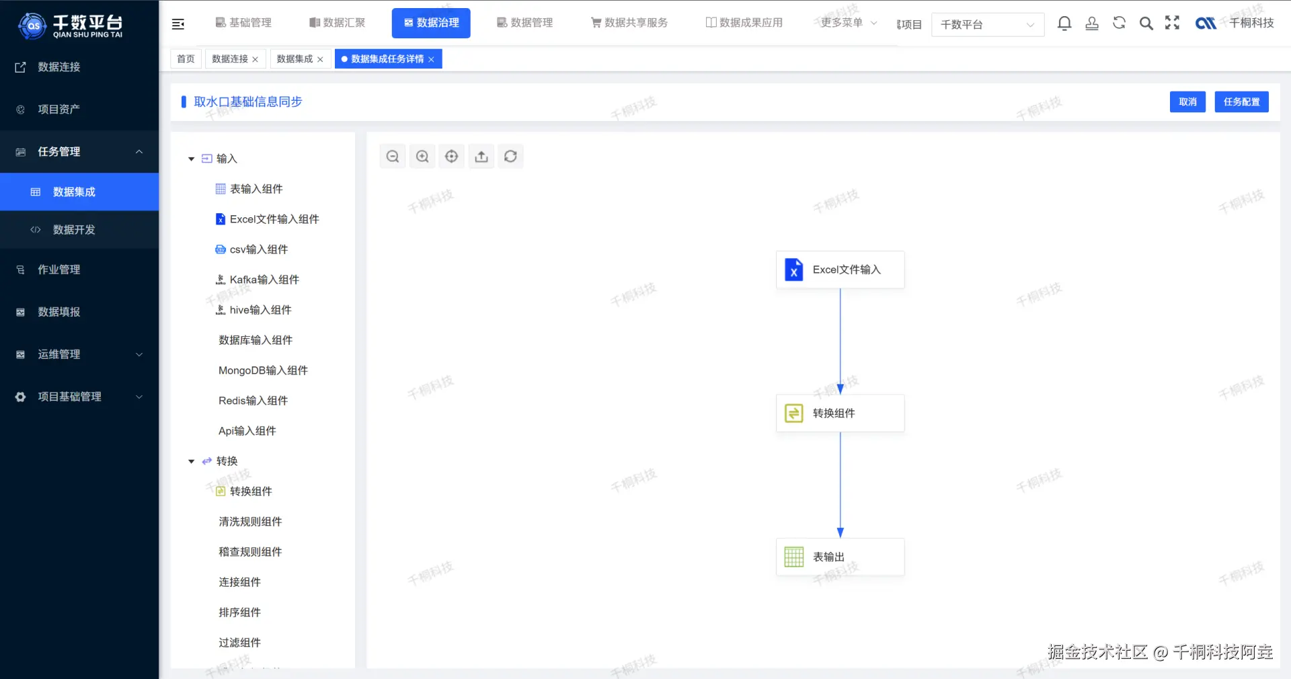Viewport: 1291px width, 679px height.
Task: Select 连接组件 in the component tree
Action: 239,582
